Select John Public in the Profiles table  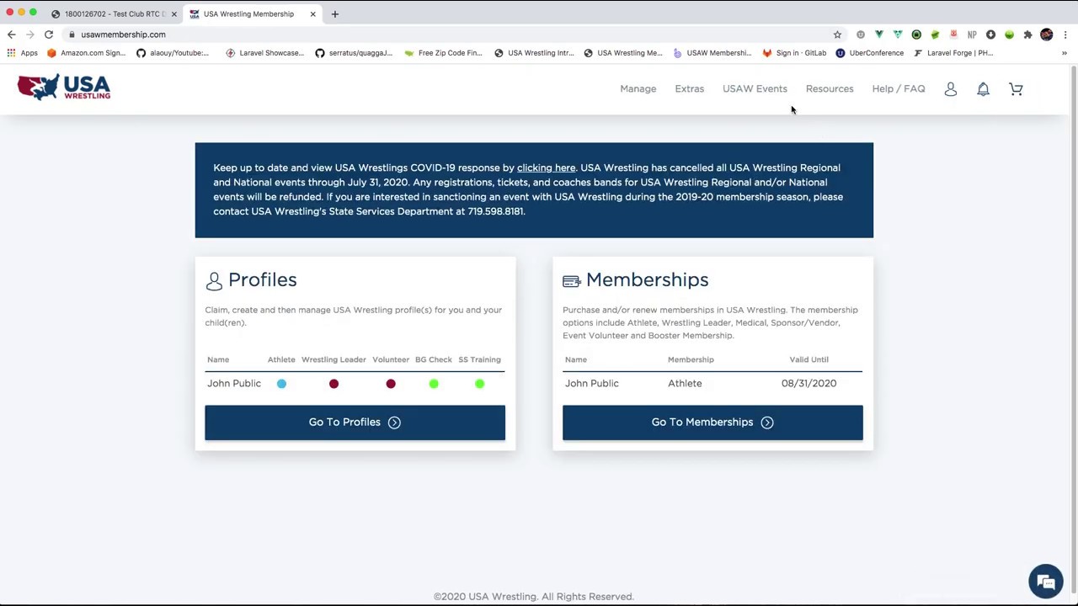[x=234, y=384]
